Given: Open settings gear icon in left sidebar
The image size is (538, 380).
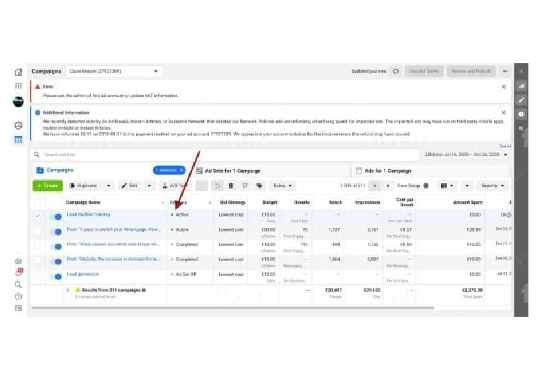Looking at the screenshot, I should [x=18, y=261].
